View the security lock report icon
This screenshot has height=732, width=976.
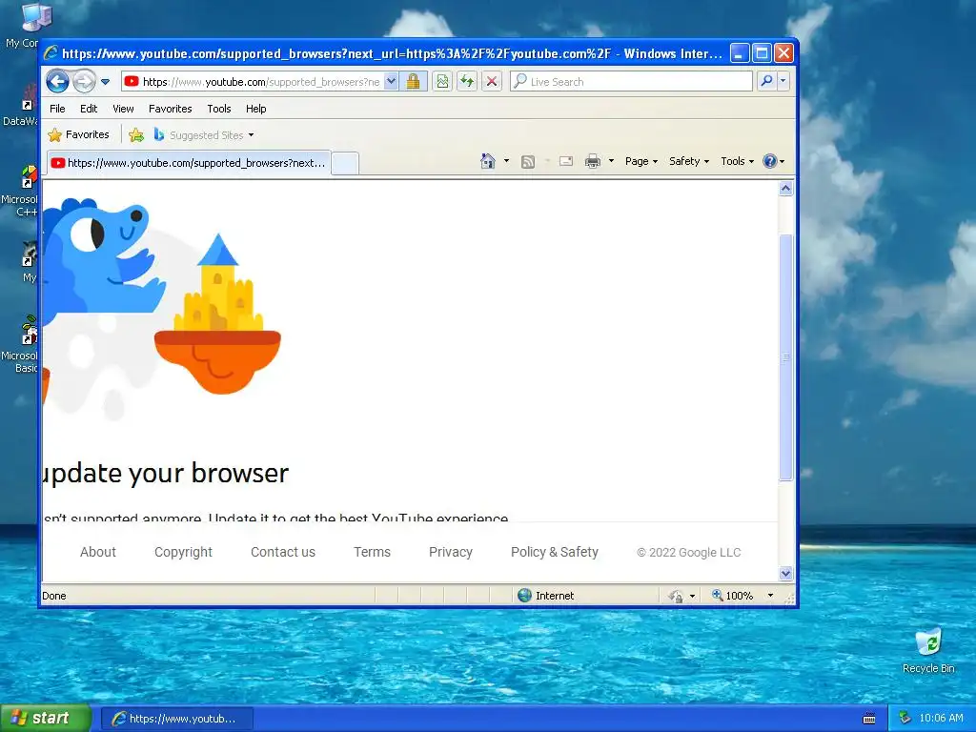click(x=413, y=82)
